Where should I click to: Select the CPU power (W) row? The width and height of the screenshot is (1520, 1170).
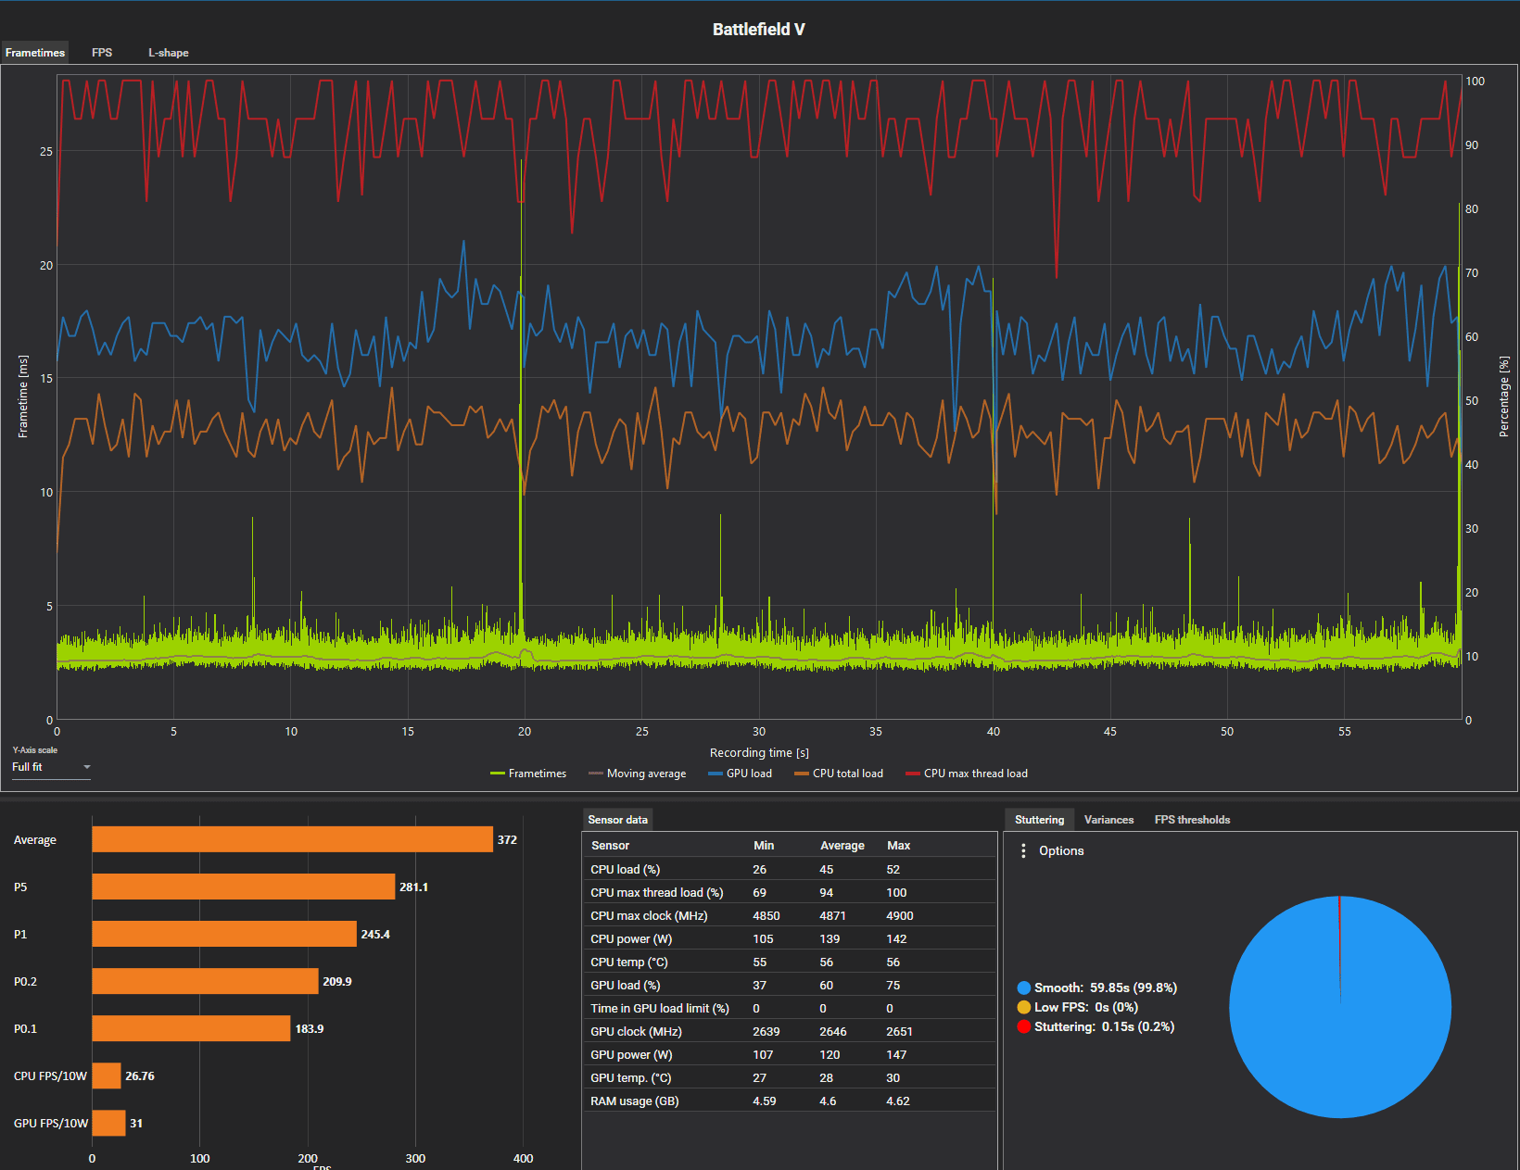(x=790, y=938)
